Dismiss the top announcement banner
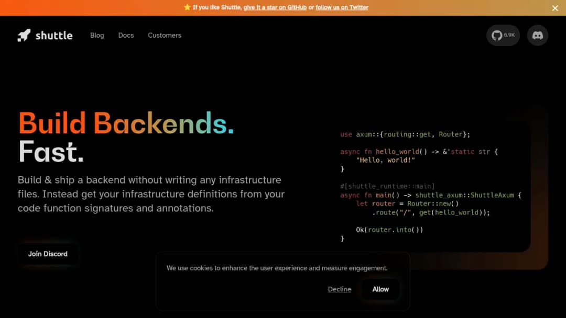566x318 pixels. 555,8
